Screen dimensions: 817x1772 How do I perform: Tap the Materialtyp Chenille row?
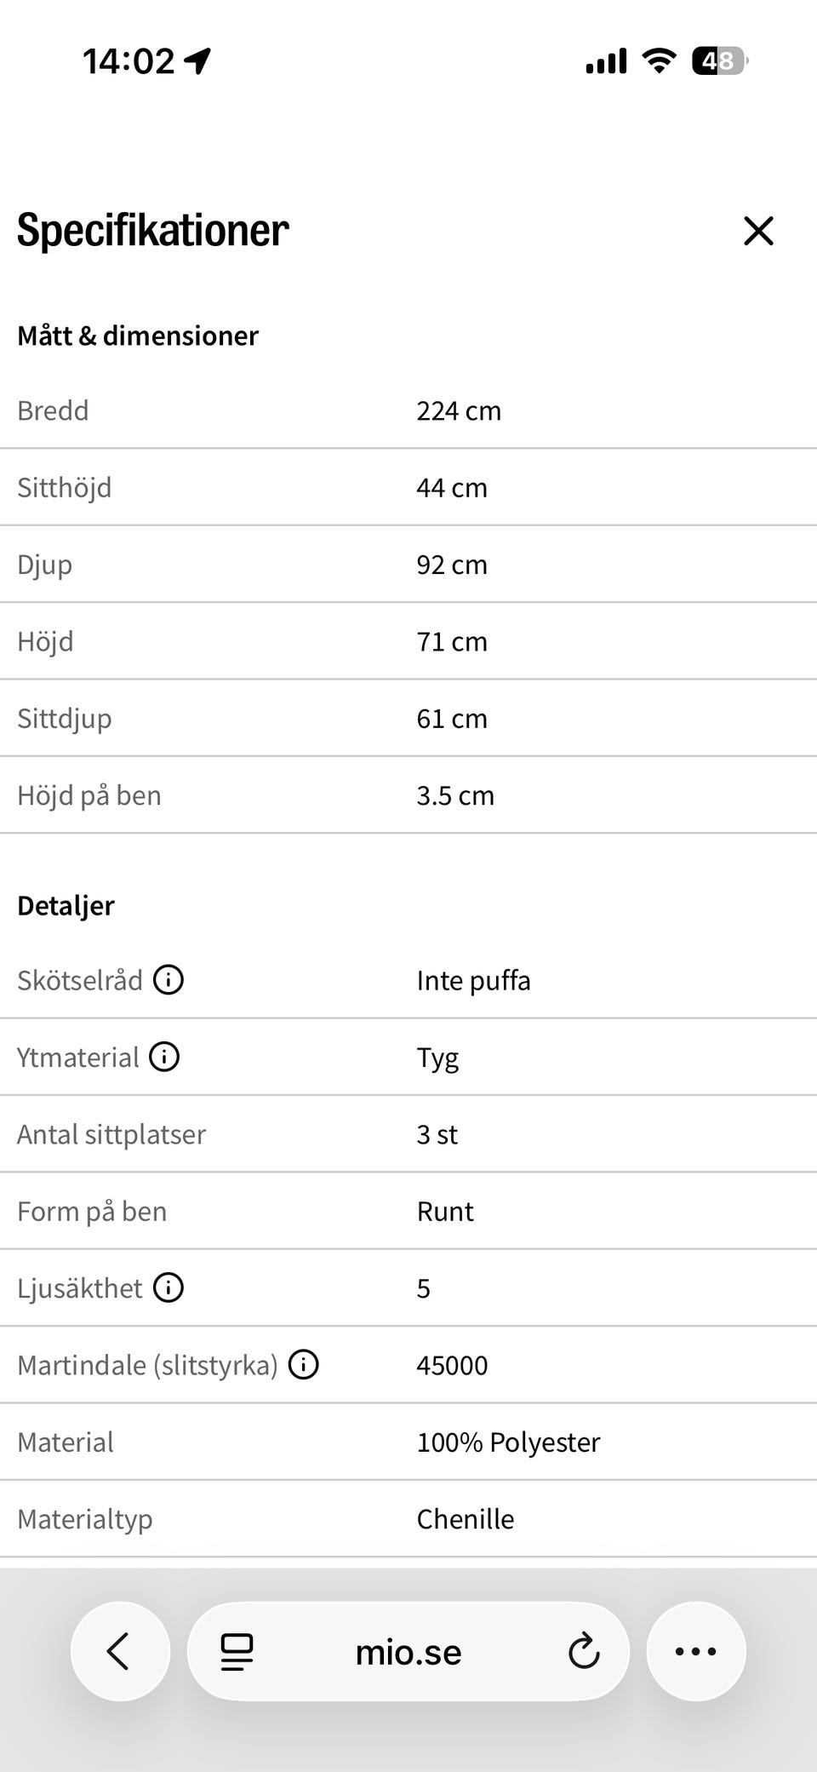pos(408,1519)
